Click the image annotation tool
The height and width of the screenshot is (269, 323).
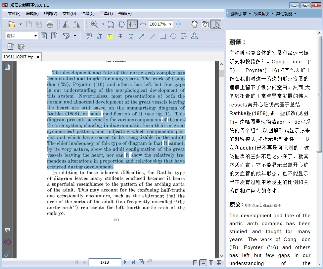[x=184, y=36]
